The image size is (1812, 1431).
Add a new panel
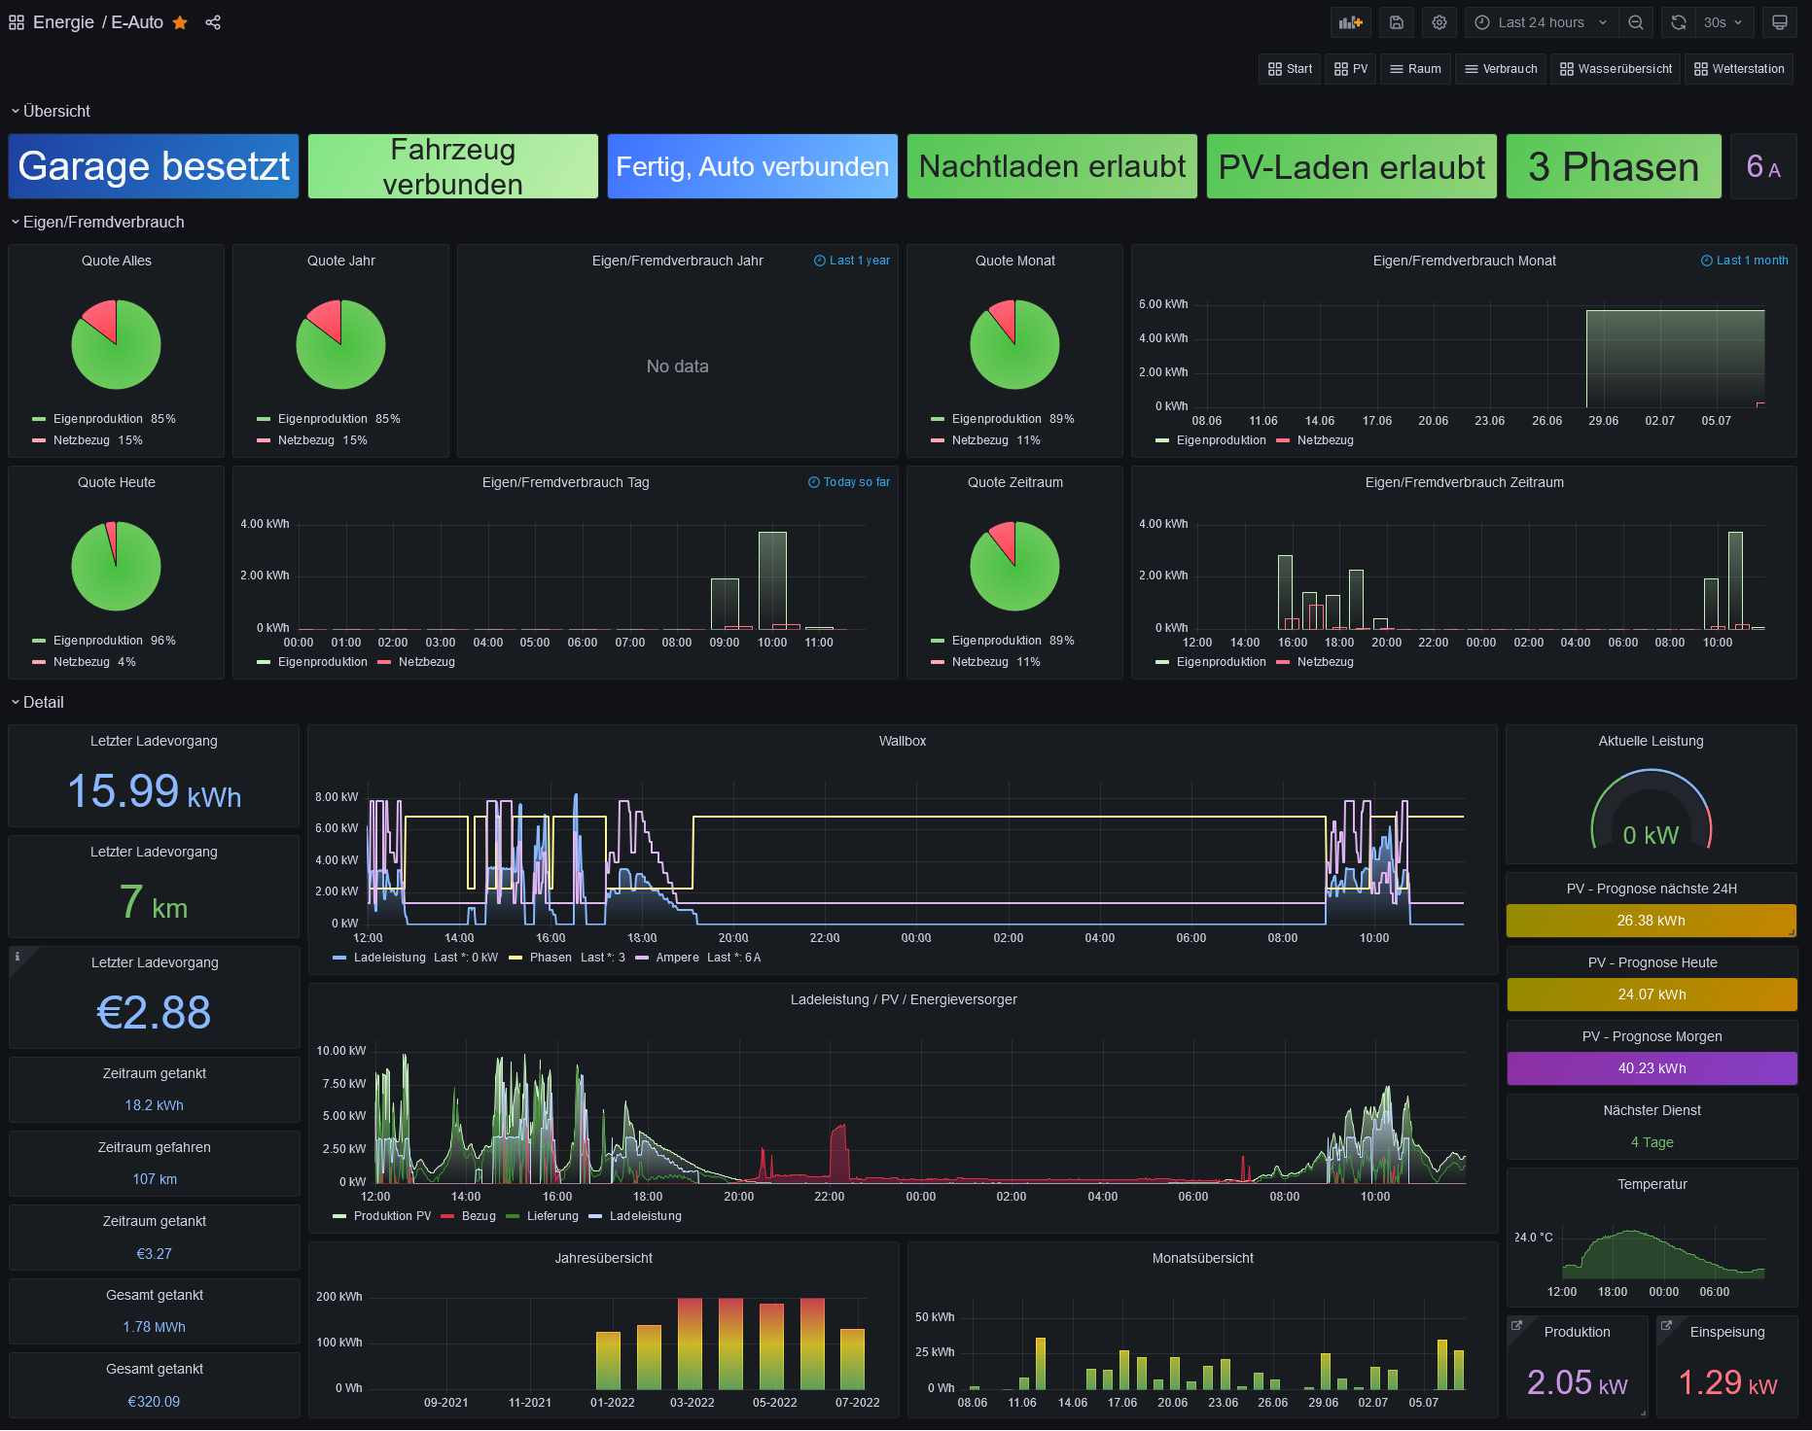coord(1351,22)
